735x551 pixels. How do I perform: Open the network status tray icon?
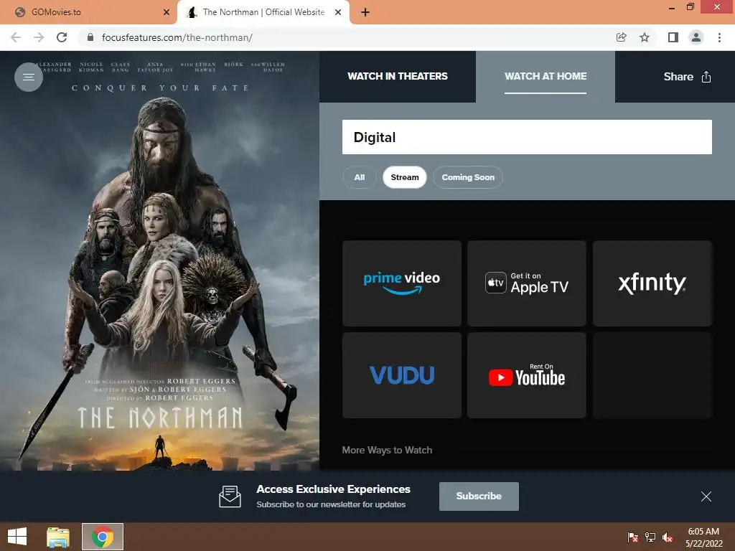click(650, 537)
